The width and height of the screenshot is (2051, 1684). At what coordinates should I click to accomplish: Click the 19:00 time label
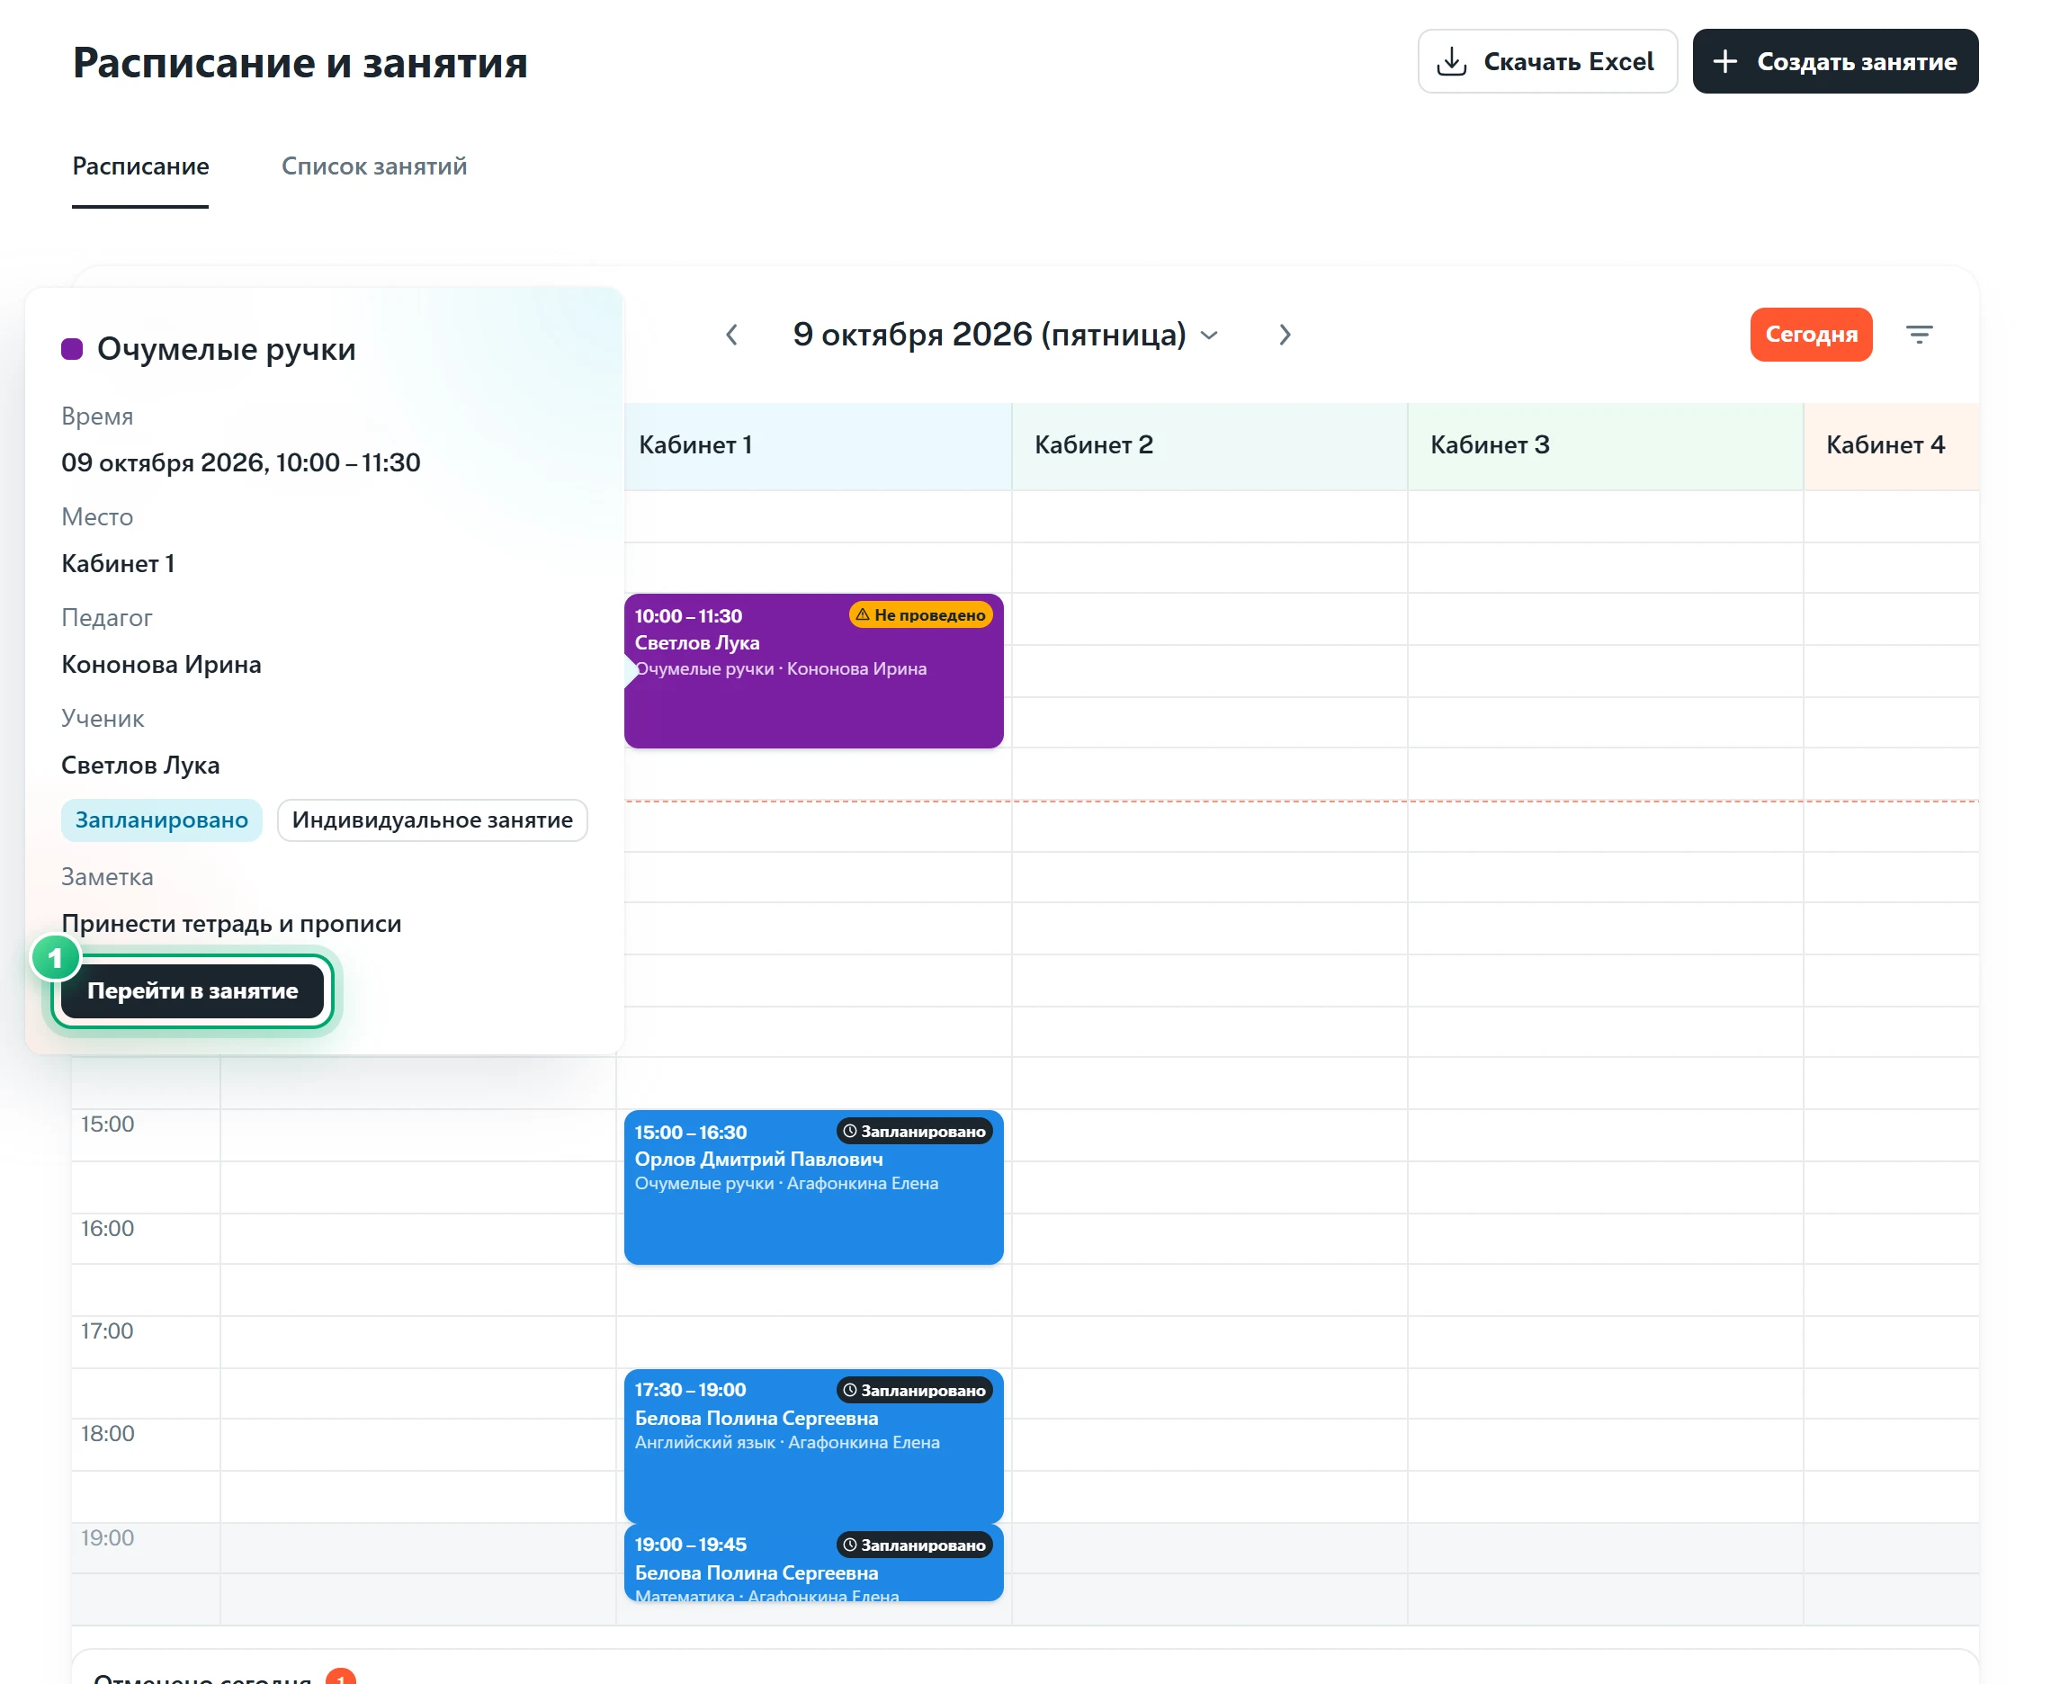point(108,1537)
